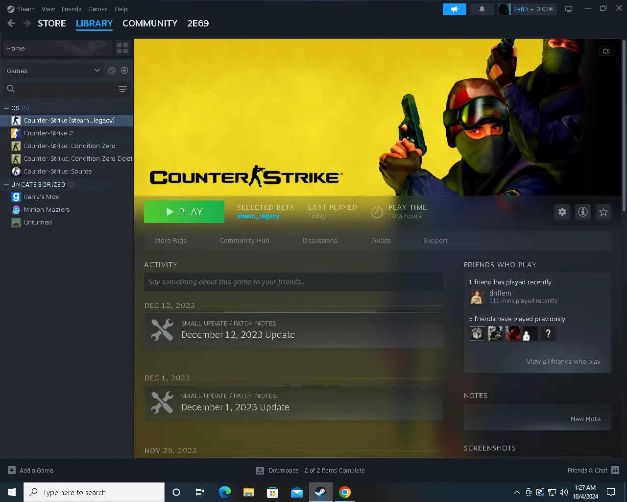Image resolution: width=627 pixels, height=502 pixels.
Task: Toggle the ready-to-play filter icon
Action: 124,71
